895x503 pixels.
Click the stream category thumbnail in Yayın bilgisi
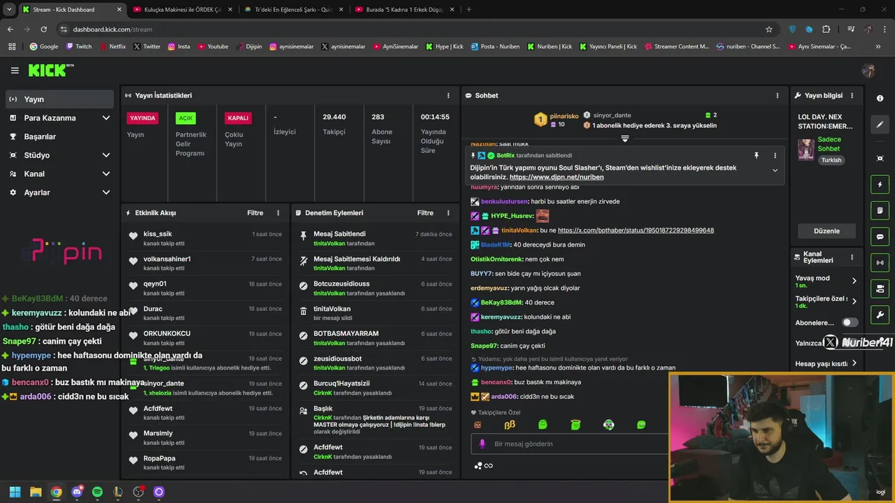pyautogui.click(x=806, y=150)
